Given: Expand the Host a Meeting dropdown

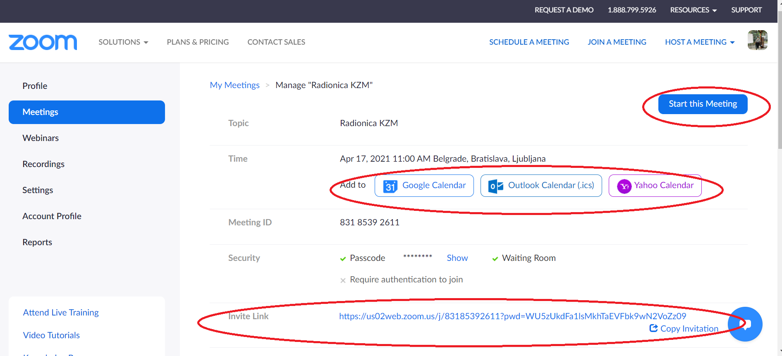Looking at the screenshot, I should click(700, 42).
